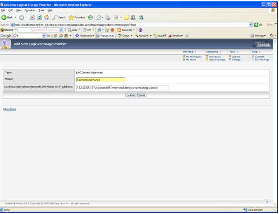Open the browser Tools menu
Viewport: 279px width, 214px height.
pyautogui.click(x=41, y=10)
